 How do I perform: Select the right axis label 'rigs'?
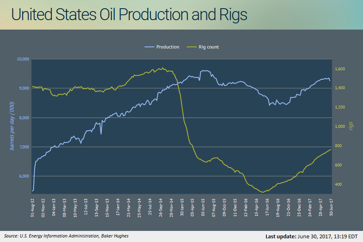(350, 124)
